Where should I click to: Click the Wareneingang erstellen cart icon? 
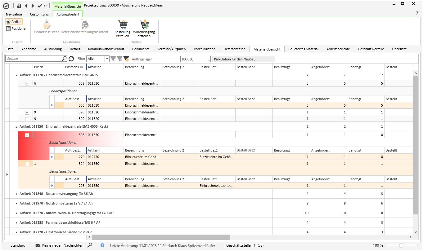[x=144, y=25]
